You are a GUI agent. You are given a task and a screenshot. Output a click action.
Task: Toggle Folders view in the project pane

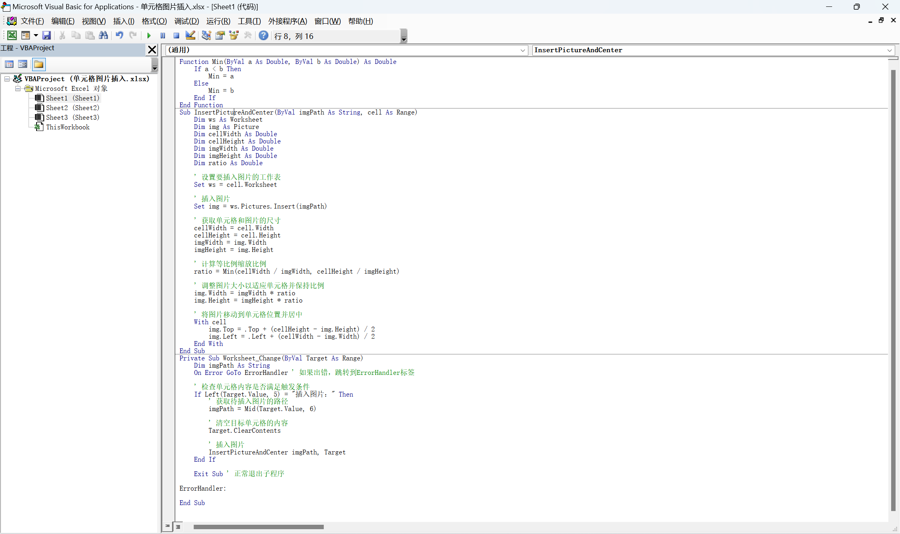click(x=39, y=64)
